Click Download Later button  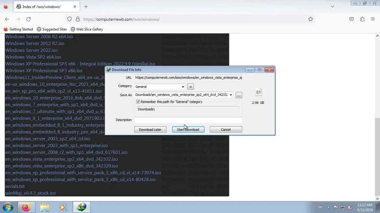[150, 130]
